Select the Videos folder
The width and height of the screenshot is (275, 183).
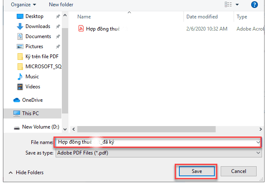33,87
